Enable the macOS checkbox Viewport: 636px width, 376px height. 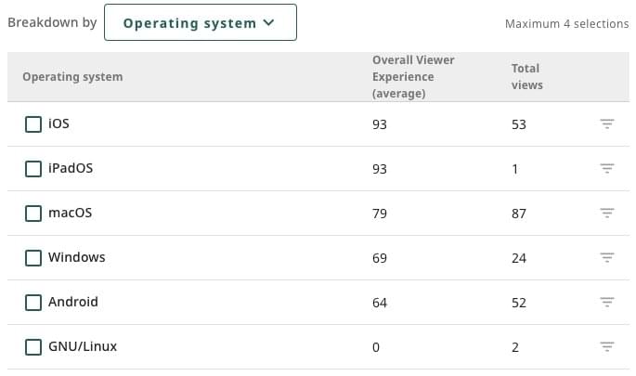[33, 214]
